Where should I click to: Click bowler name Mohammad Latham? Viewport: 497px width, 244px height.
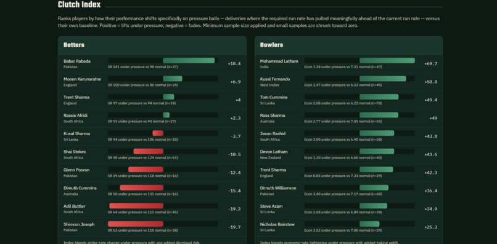click(279, 61)
